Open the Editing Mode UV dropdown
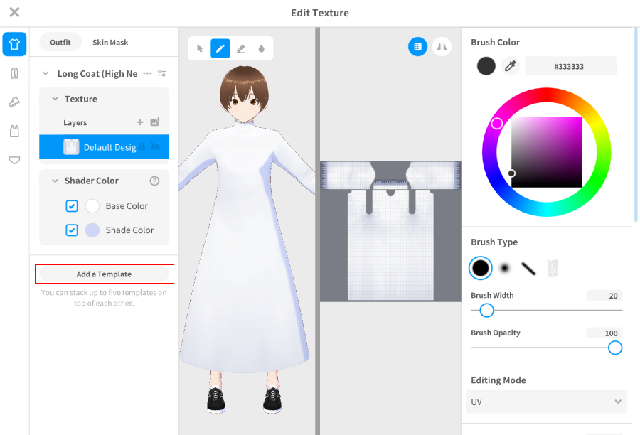Screen dimensions: 640x435 (546, 402)
